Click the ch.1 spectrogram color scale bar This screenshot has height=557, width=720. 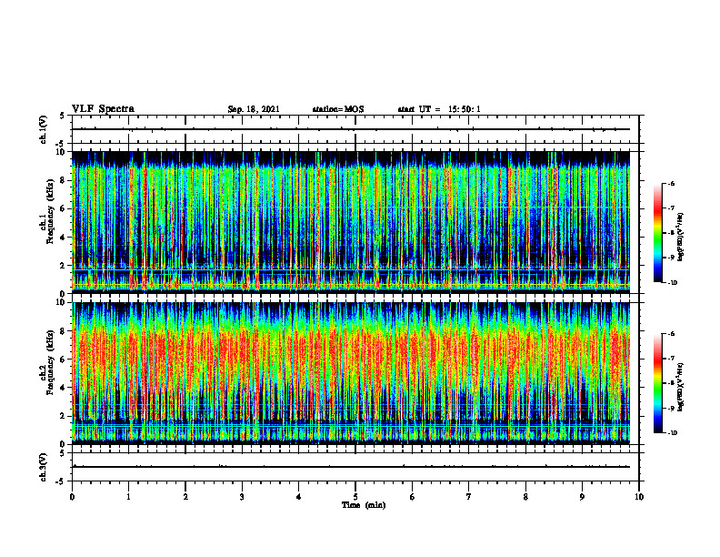point(657,233)
